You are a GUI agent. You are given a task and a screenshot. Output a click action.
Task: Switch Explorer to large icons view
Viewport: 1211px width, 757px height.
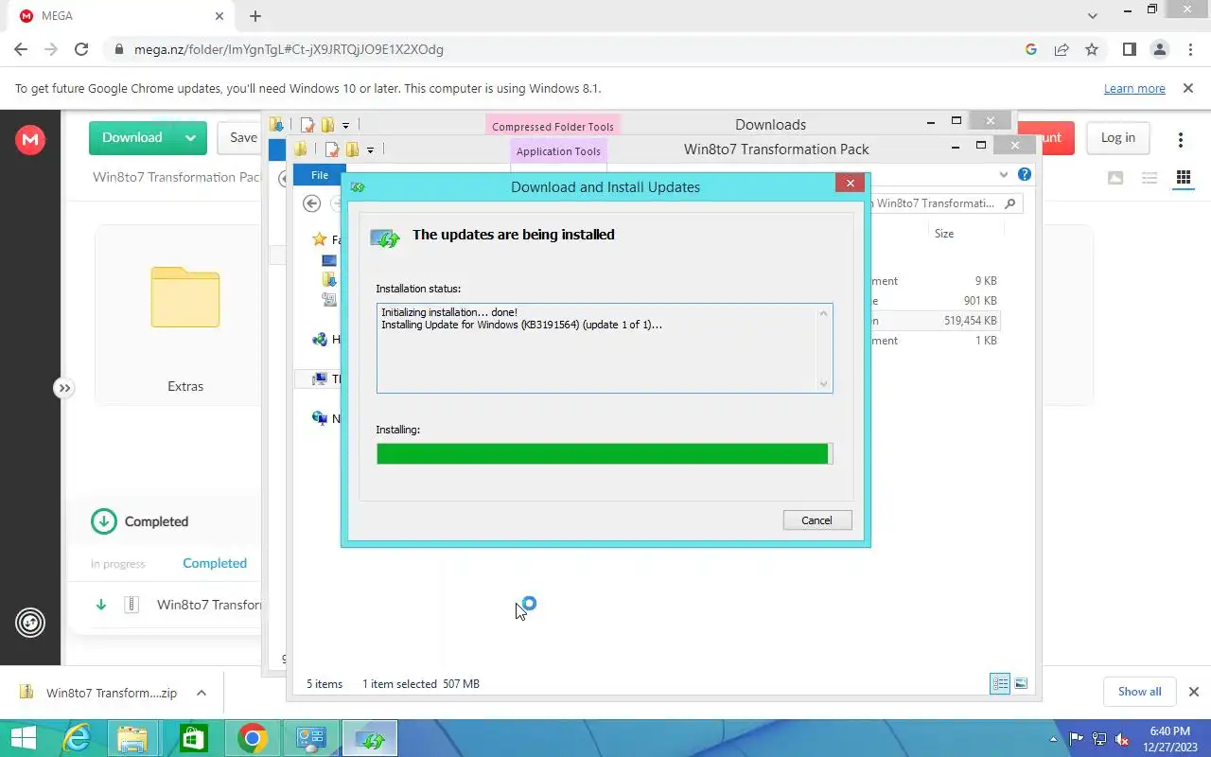click(1021, 683)
